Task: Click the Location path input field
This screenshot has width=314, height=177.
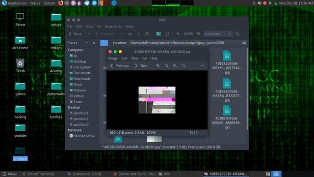Action: click(185, 43)
